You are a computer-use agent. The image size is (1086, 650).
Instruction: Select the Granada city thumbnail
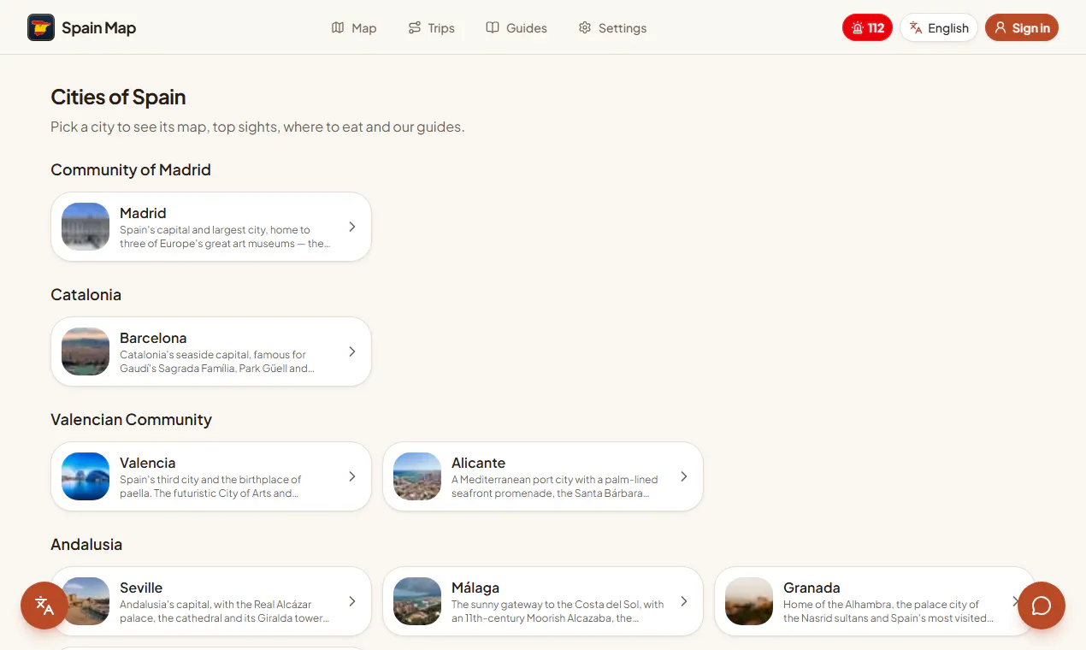pos(749,601)
